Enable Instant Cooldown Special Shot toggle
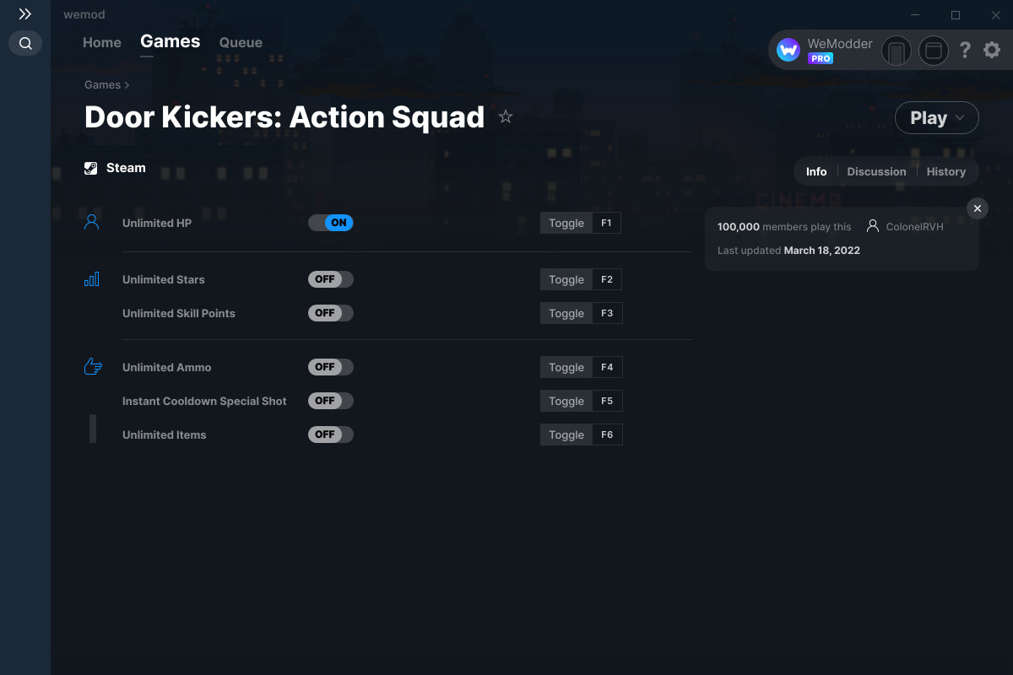Image resolution: width=1013 pixels, height=675 pixels. [x=331, y=401]
